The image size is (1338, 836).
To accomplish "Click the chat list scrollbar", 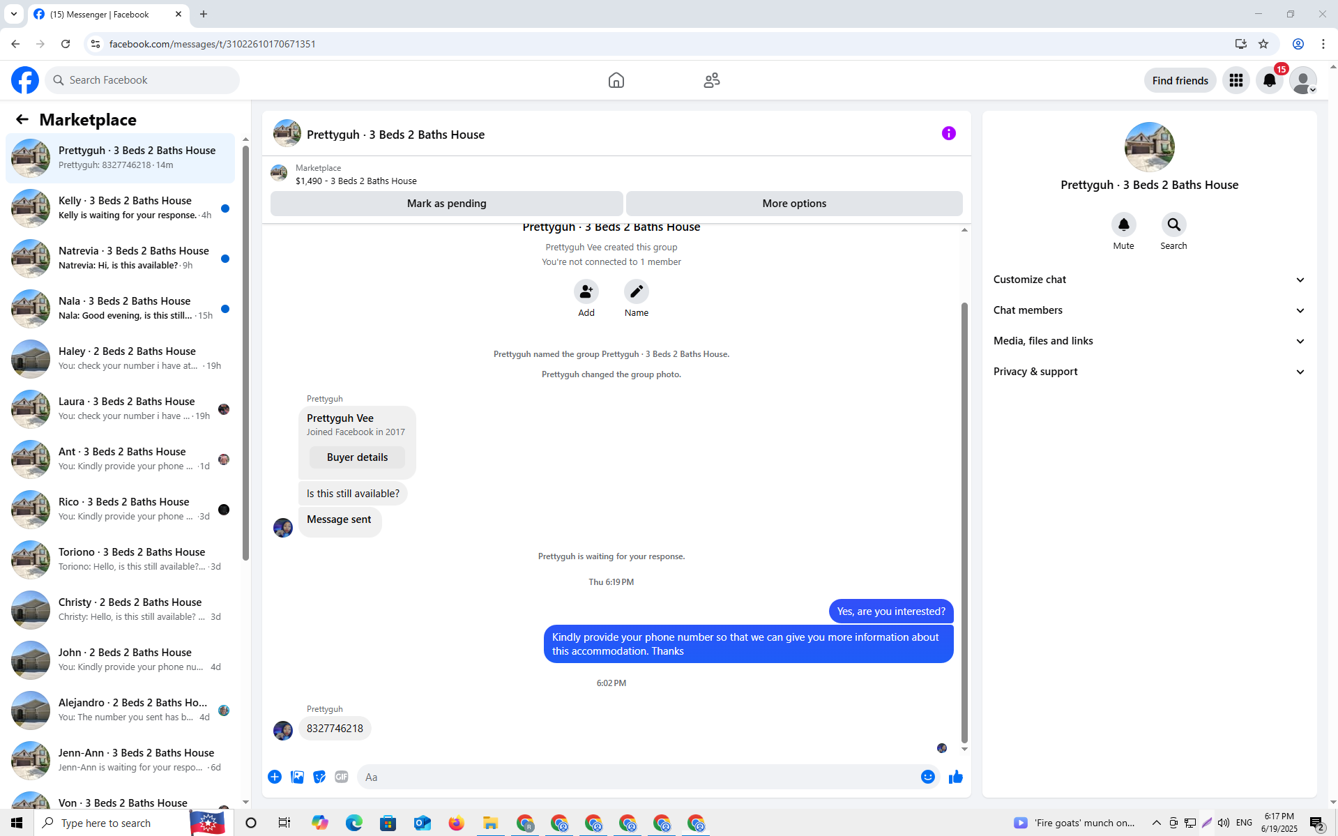I will tap(245, 354).
